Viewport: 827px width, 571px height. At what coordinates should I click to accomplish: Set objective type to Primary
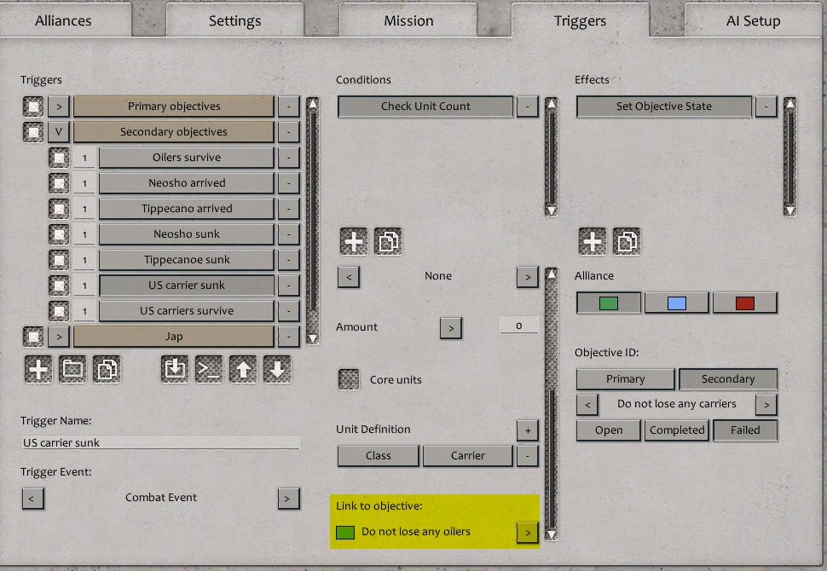point(626,379)
